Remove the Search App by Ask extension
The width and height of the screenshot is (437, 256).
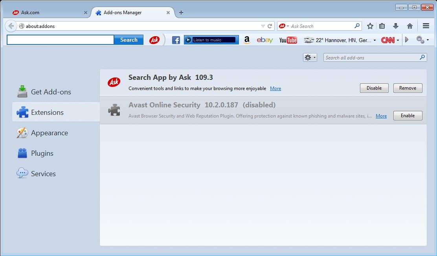408,88
